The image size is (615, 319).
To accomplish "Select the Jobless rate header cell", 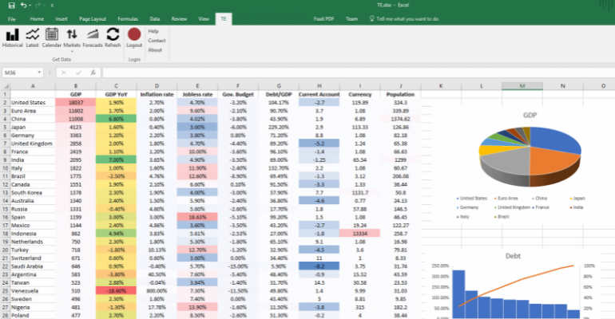I will [x=197, y=94].
